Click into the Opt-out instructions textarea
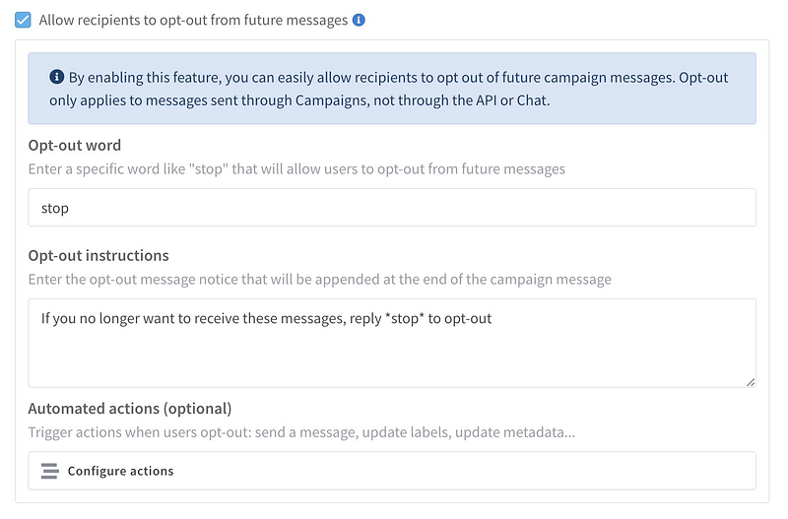Image resolution: width=788 pixels, height=519 pixels. point(392,342)
